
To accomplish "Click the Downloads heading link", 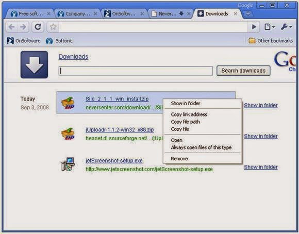I will (x=73, y=57).
